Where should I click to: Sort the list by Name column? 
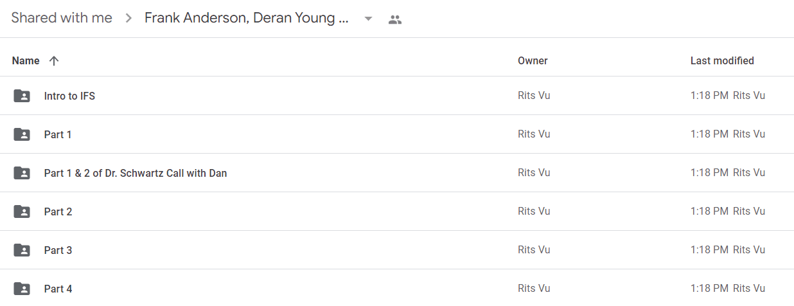coord(26,60)
